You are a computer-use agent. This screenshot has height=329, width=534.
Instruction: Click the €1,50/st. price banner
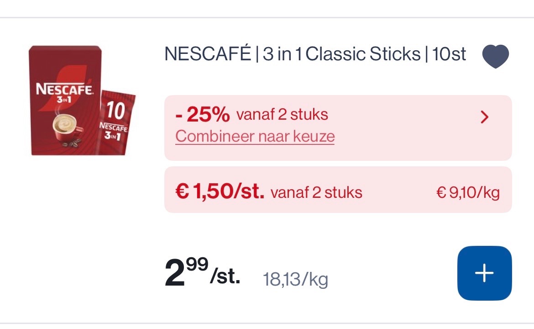click(338, 190)
